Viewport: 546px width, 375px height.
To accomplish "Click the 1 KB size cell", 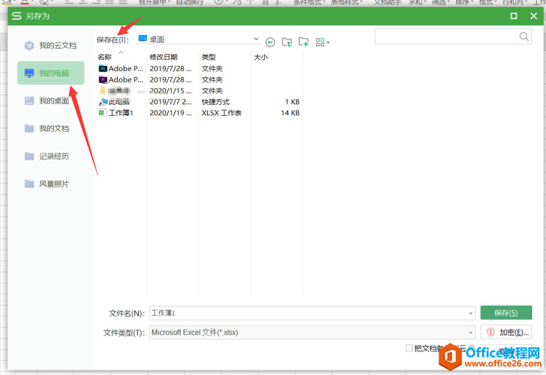I will [x=292, y=102].
